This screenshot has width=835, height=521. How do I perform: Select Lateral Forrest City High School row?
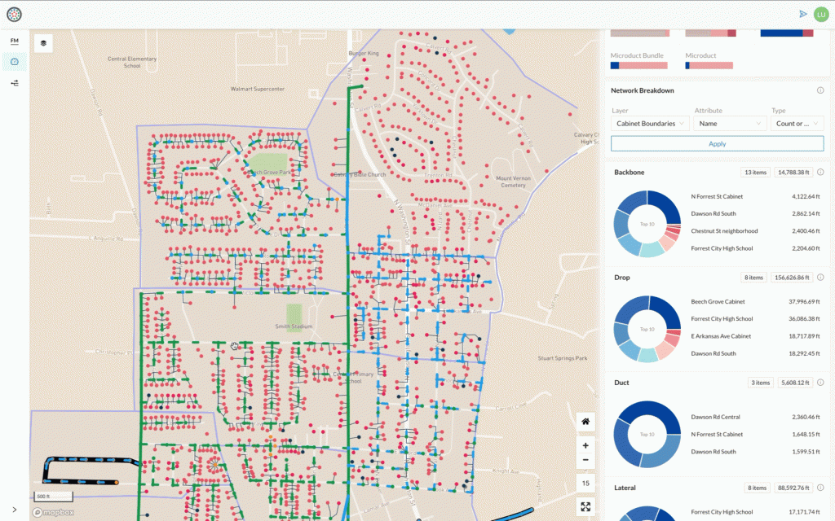755,512
